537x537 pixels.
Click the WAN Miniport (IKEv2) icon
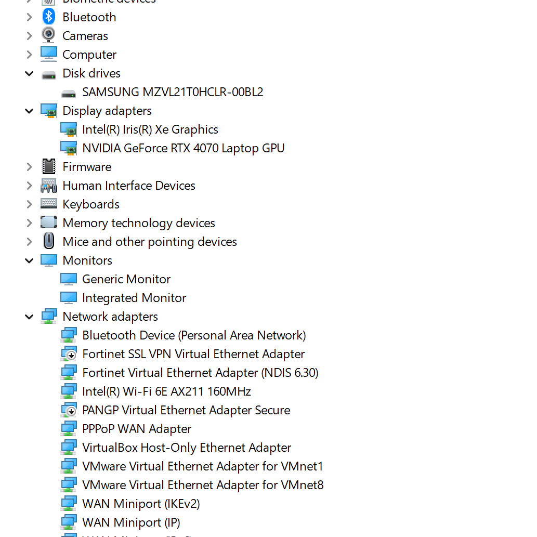click(x=69, y=503)
